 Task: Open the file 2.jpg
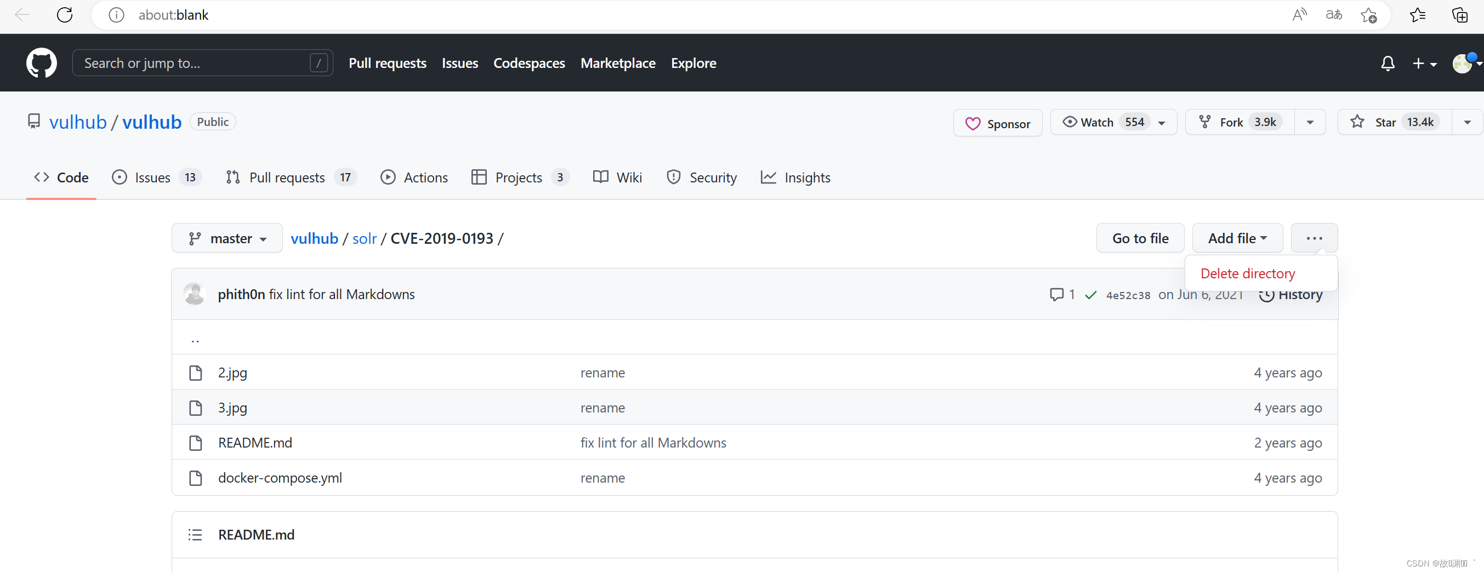pos(232,373)
